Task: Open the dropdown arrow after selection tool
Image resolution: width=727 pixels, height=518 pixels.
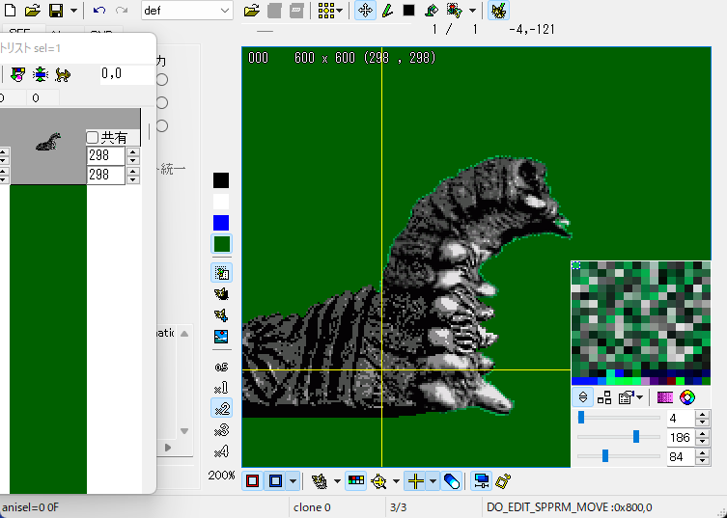Action: (472, 11)
